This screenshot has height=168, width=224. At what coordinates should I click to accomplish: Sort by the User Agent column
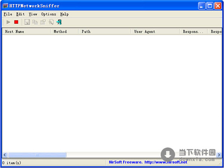click(155, 31)
